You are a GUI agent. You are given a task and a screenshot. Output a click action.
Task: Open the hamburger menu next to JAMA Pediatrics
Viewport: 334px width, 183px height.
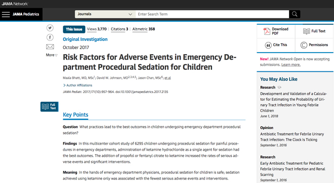(x=6, y=14)
